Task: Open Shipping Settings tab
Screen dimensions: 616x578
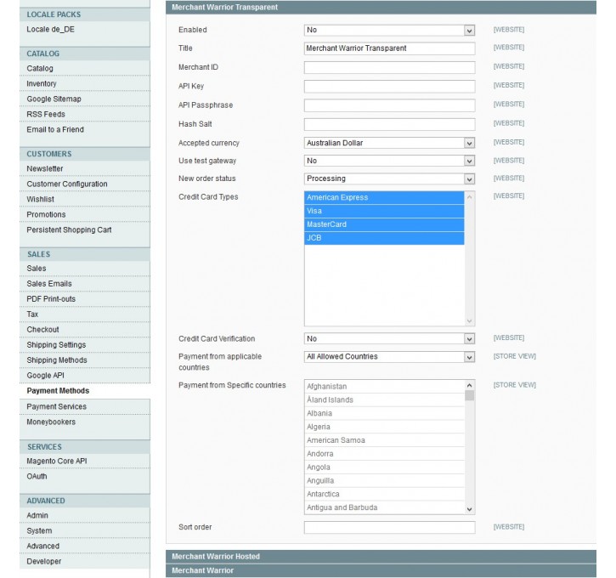Action: (84, 345)
